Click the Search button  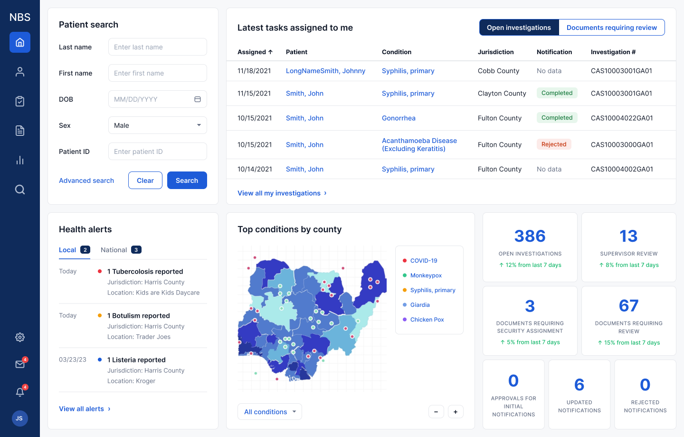pyautogui.click(x=187, y=180)
